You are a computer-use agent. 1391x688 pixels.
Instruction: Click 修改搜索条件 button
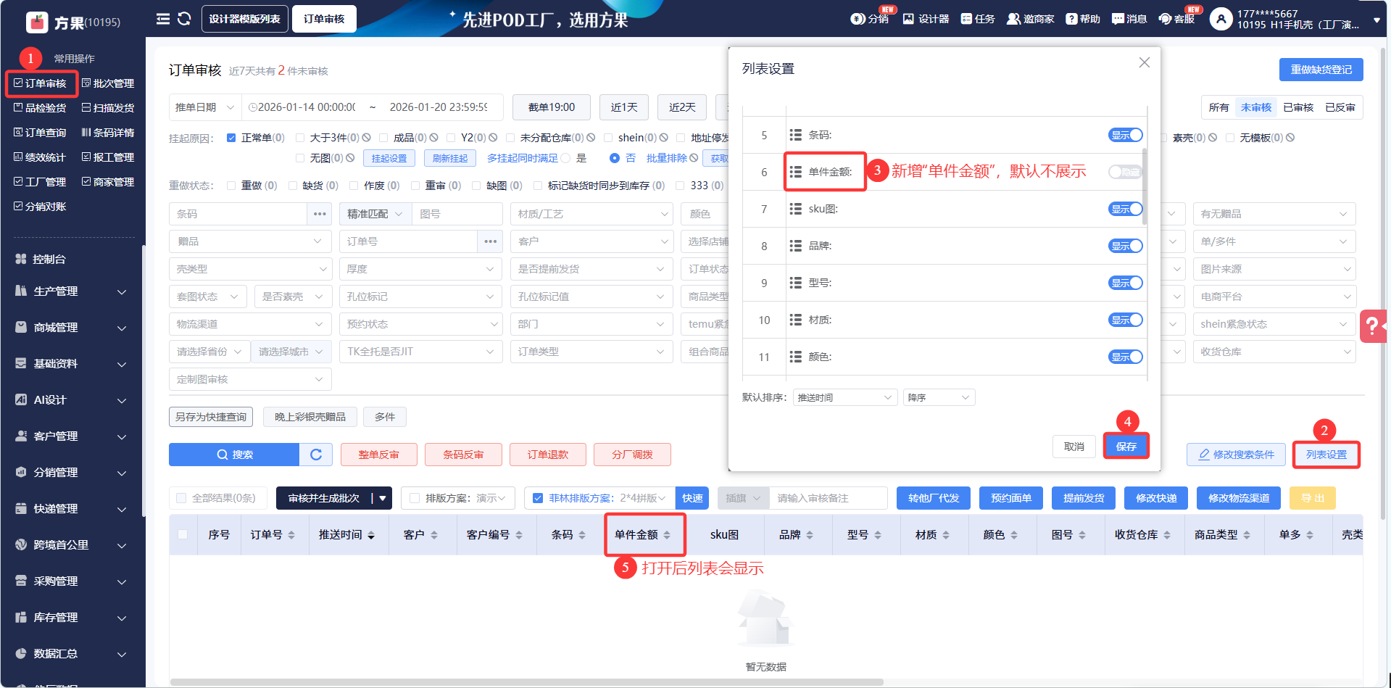coord(1236,455)
